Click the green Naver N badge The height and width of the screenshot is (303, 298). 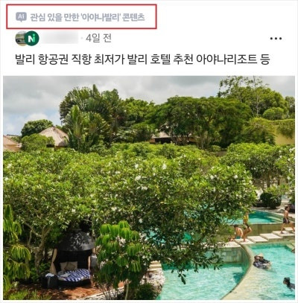tap(32, 39)
